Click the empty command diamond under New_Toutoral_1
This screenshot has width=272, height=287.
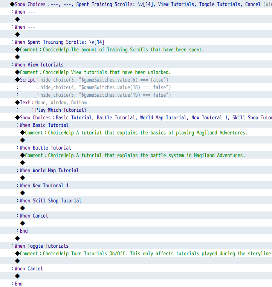pos(23,193)
